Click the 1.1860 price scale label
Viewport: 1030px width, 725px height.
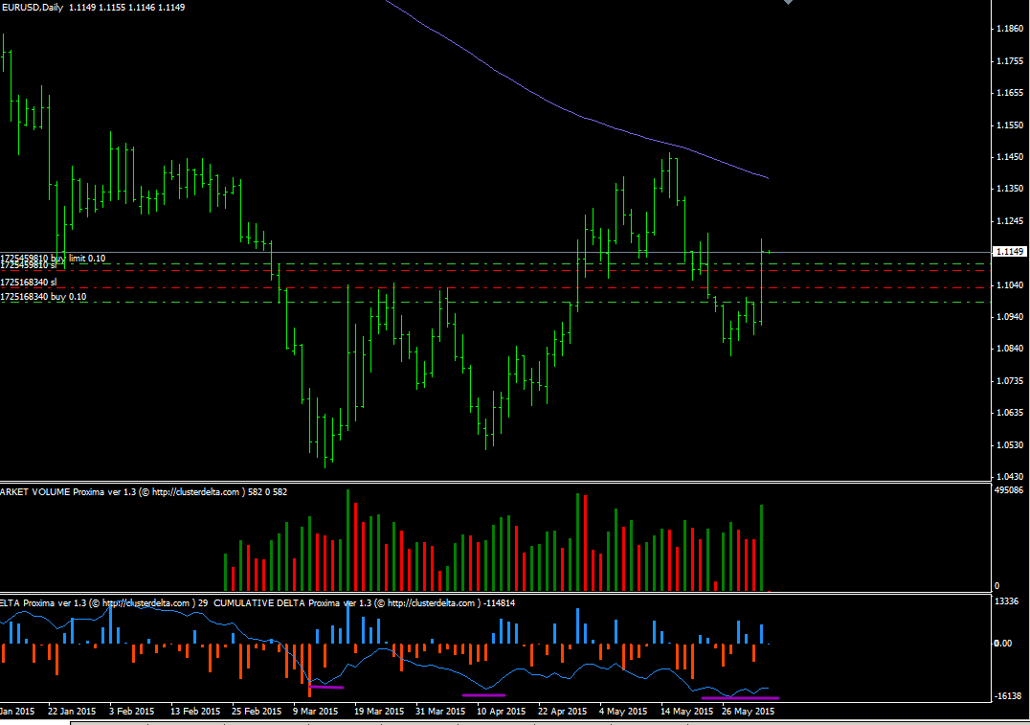point(1008,30)
